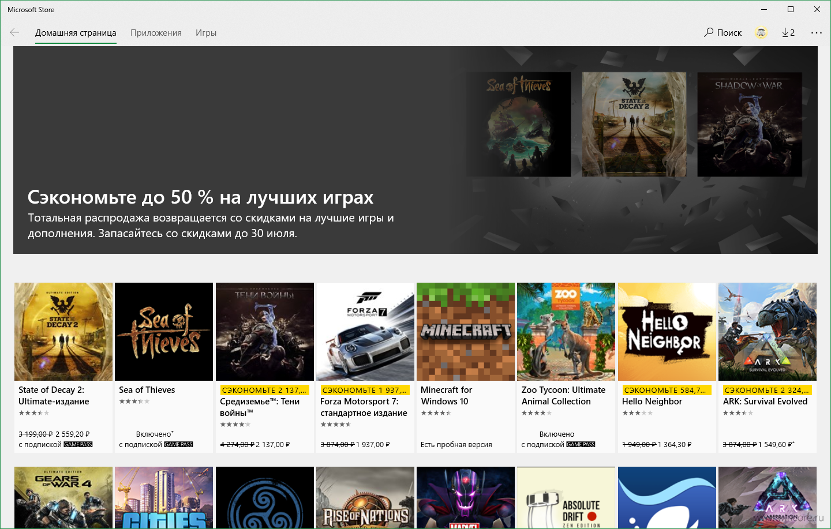Open Средиземье Тени войны tile image
Screen dimensions: 831x529
pyautogui.click(x=265, y=332)
